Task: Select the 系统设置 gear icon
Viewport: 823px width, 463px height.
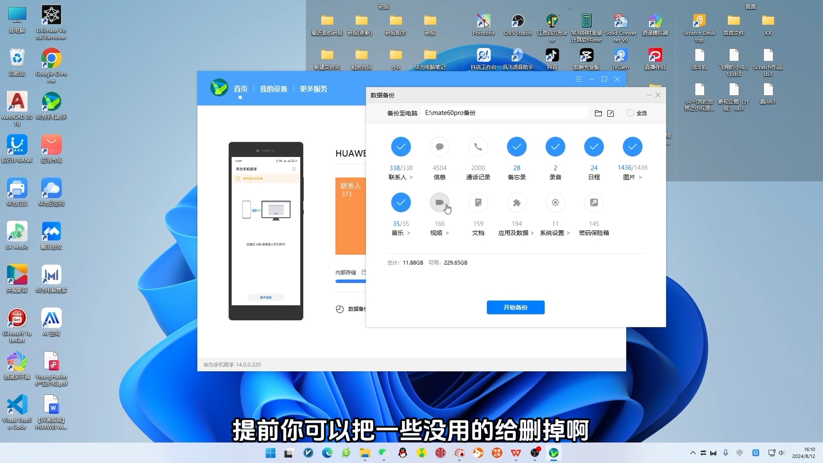Action: click(x=555, y=202)
